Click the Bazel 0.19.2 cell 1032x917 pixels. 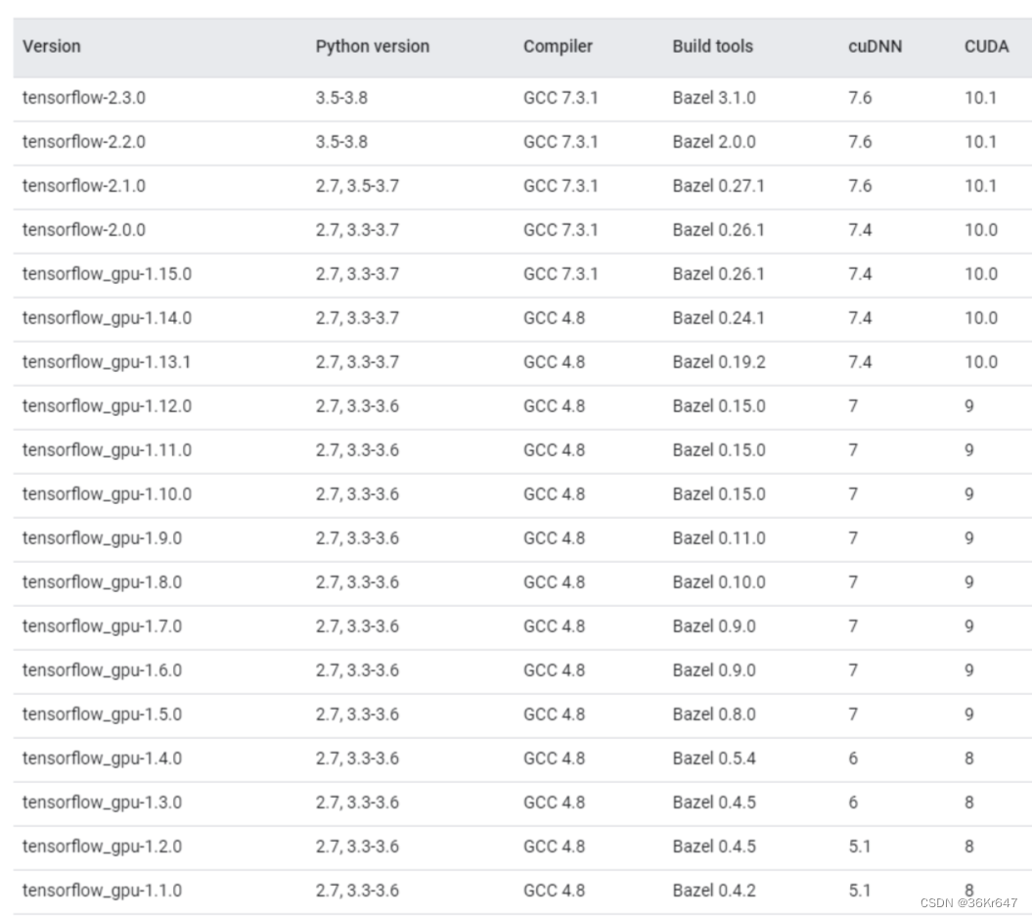coord(719,363)
